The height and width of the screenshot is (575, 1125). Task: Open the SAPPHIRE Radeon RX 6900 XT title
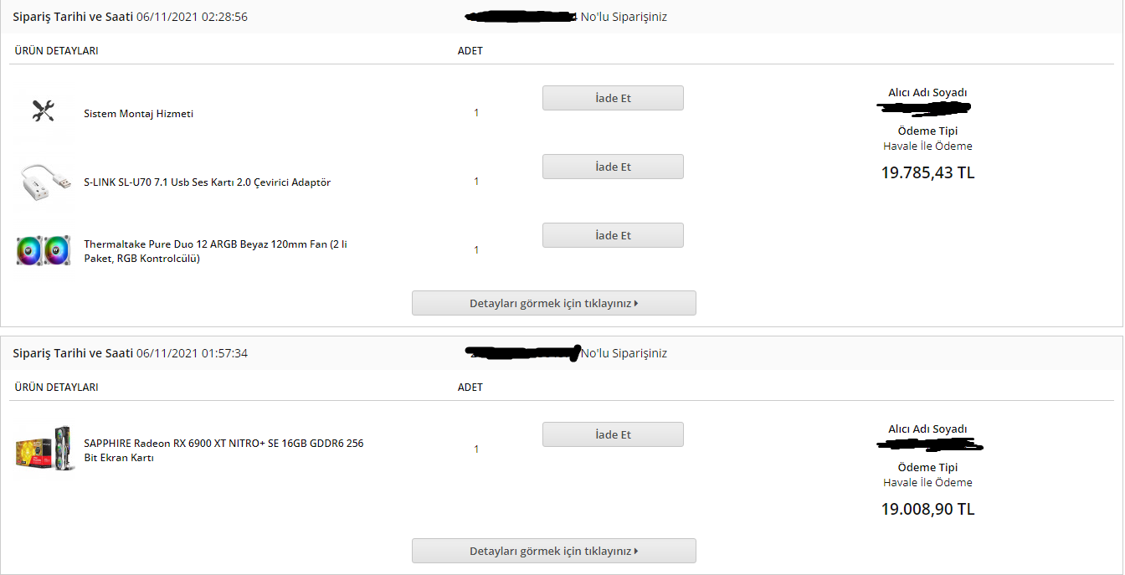[223, 450]
